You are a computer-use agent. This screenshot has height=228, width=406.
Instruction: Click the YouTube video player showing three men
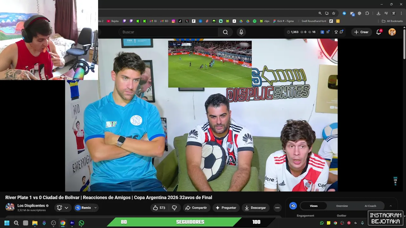201,115
